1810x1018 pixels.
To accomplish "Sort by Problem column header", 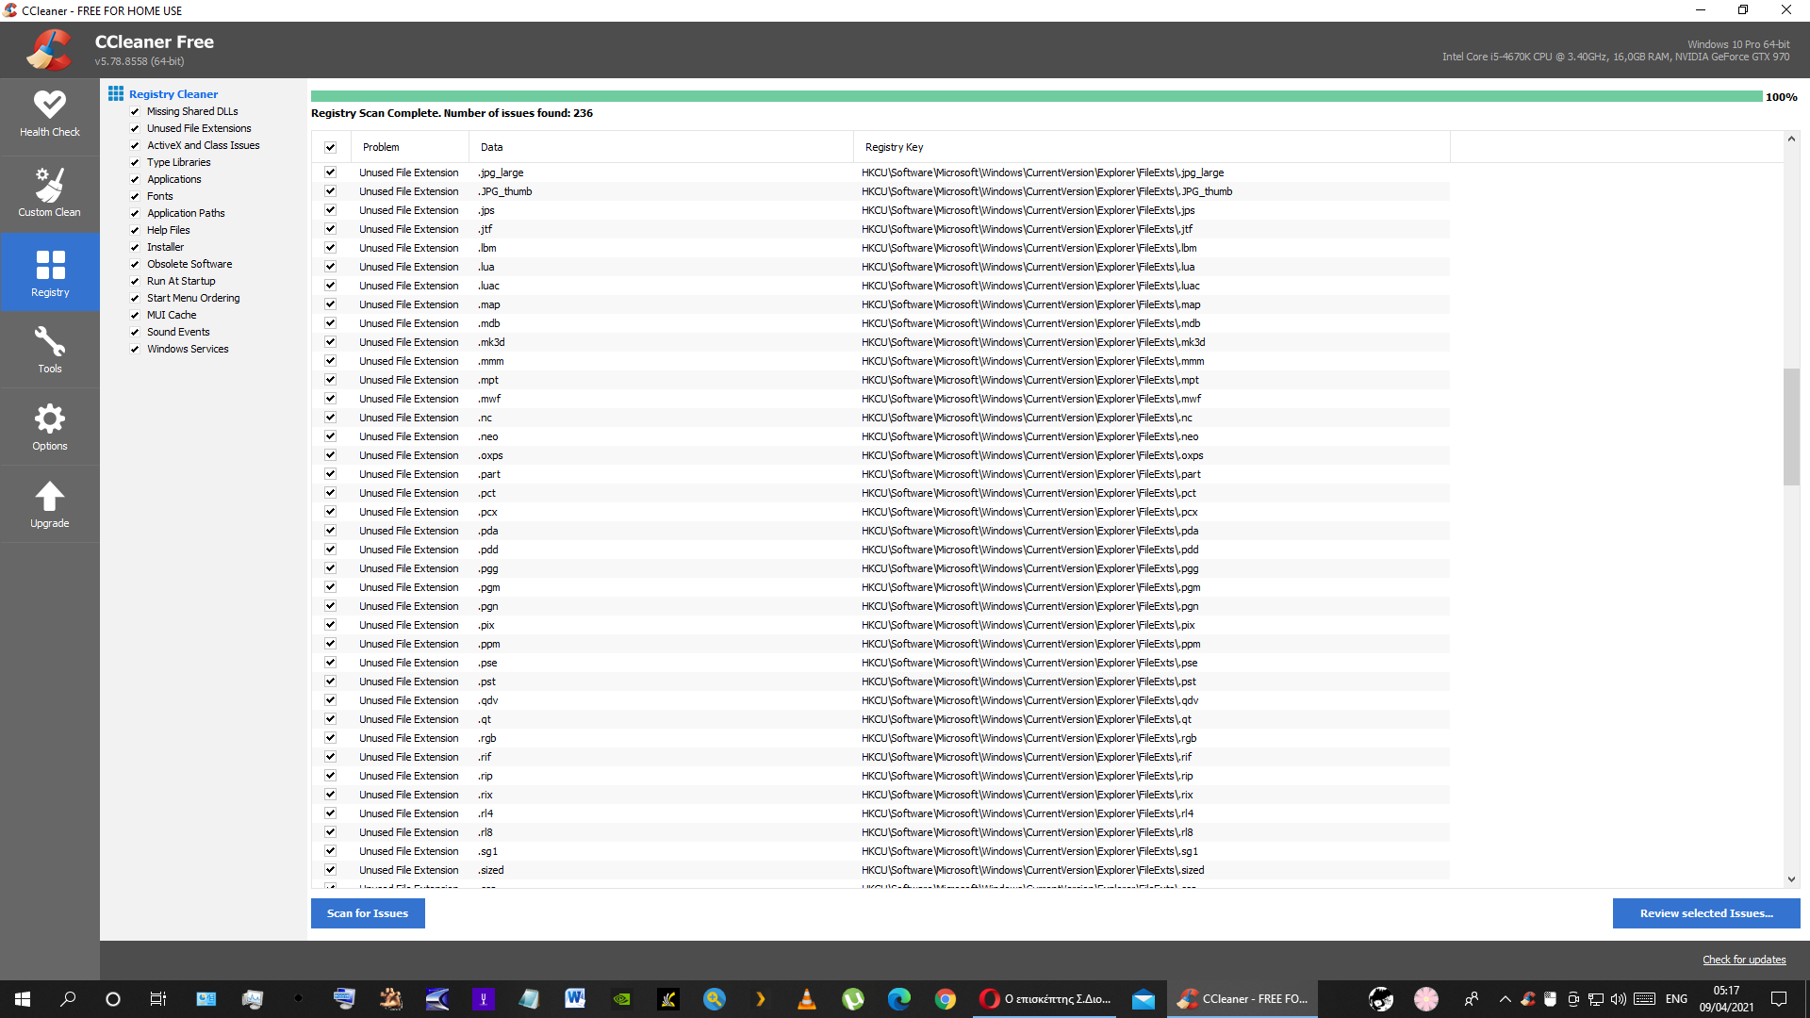I will (x=410, y=147).
